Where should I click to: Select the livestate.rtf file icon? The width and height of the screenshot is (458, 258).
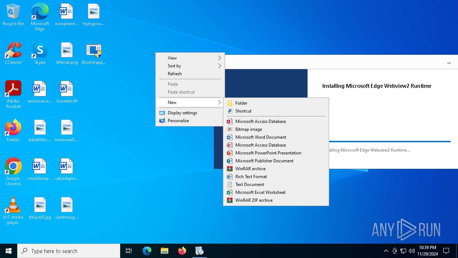pos(67,92)
